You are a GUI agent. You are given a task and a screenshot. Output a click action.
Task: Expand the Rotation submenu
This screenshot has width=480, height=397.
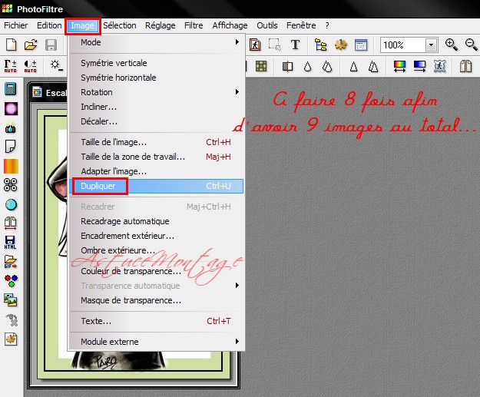coord(157,92)
